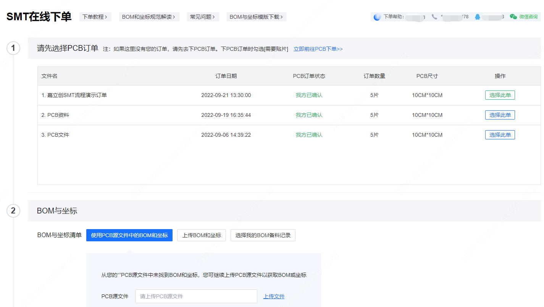Click date 2022-09-06 14:39:22
Viewport: 544px width, 307px height.
pyautogui.click(x=226, y=135)
